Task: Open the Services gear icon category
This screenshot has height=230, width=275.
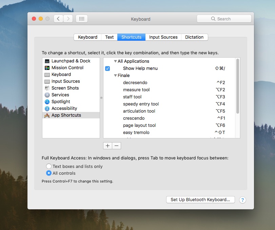Action: click(x=47, y=95)
